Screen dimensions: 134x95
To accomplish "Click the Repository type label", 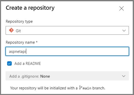I will pos(19,21).
